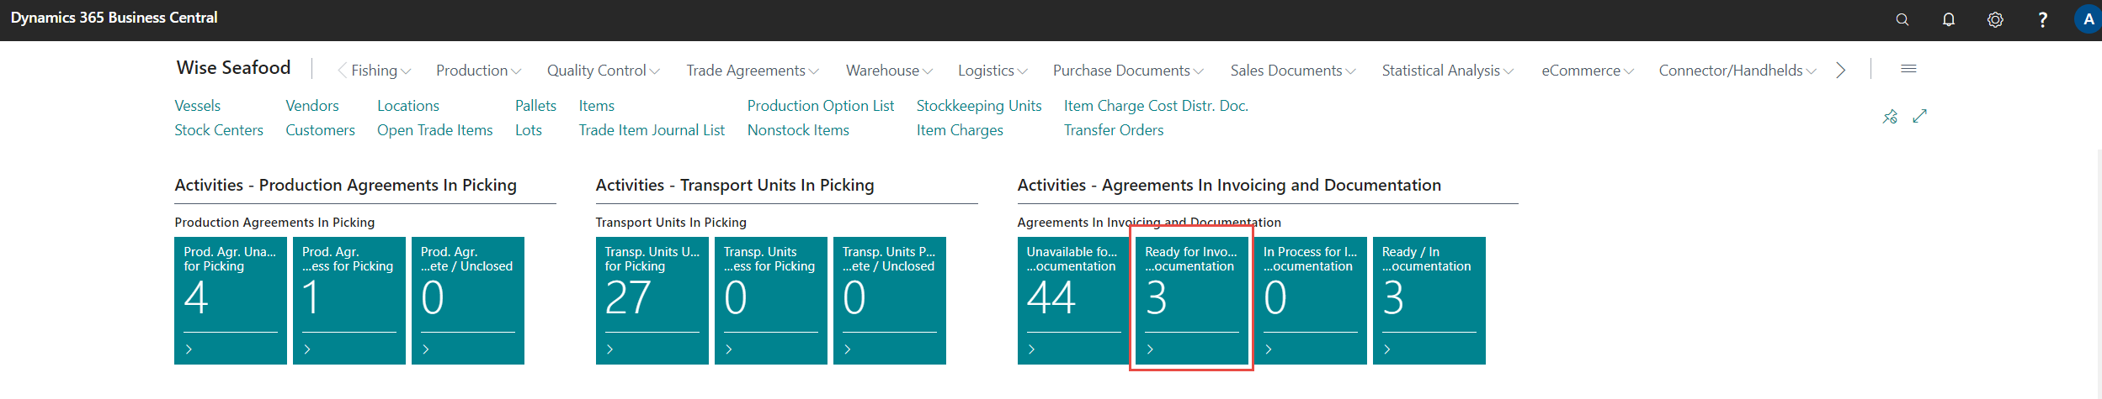Viewport: 2102px width, 399px height.
Task: Expand the page with the diagonal arrows icon
Action: 1919,117
